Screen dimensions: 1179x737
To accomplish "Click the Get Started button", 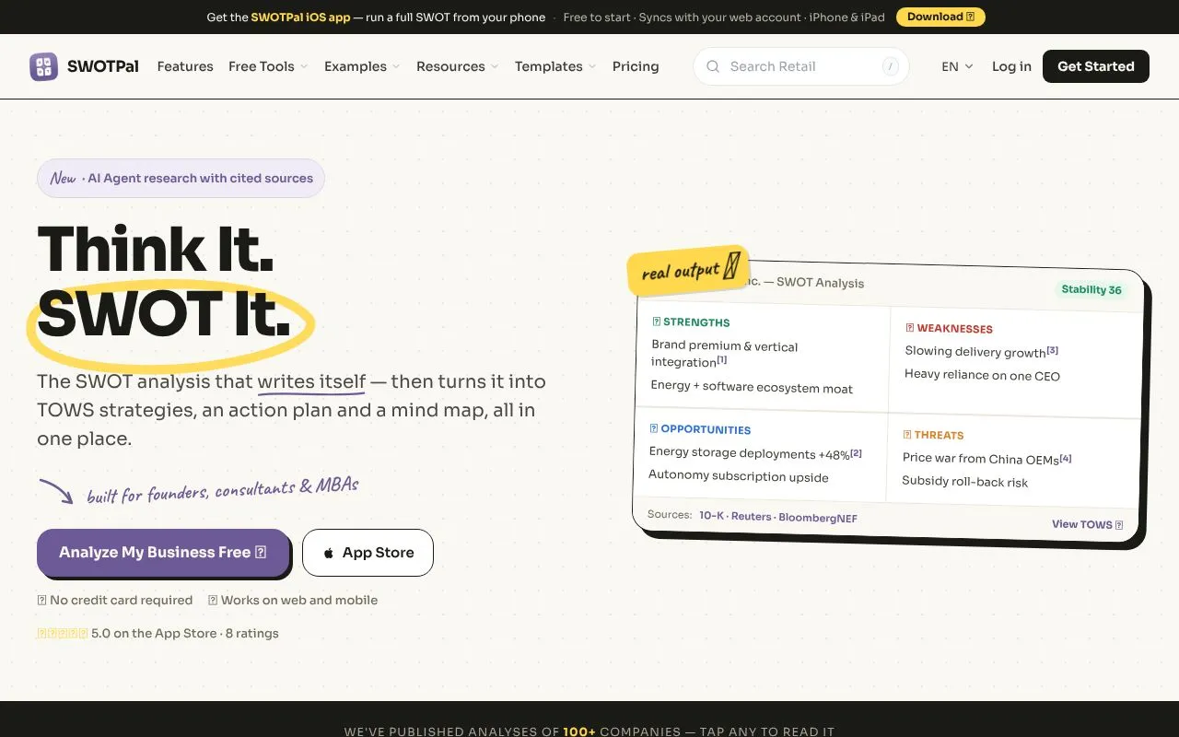I will (x=1096, y=66).
